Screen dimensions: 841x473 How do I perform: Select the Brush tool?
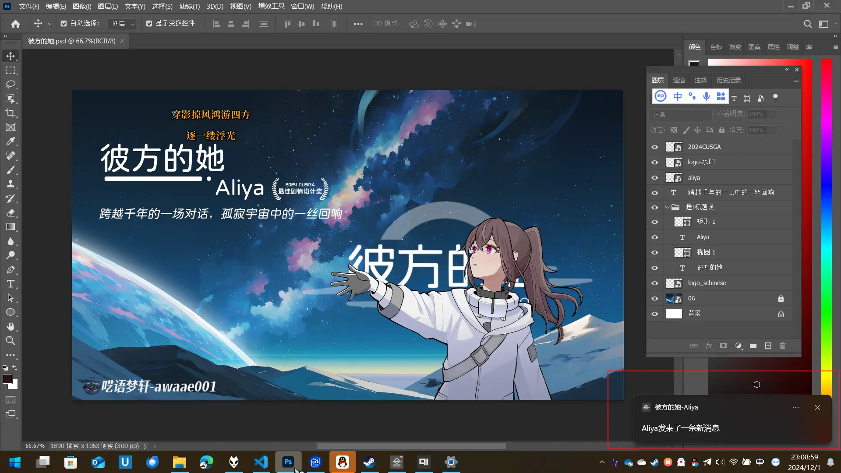tap(11, 170)
